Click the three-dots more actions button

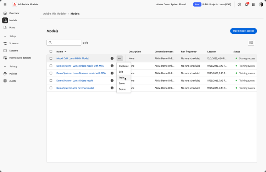pyautogui.click(x=120, y=59)
